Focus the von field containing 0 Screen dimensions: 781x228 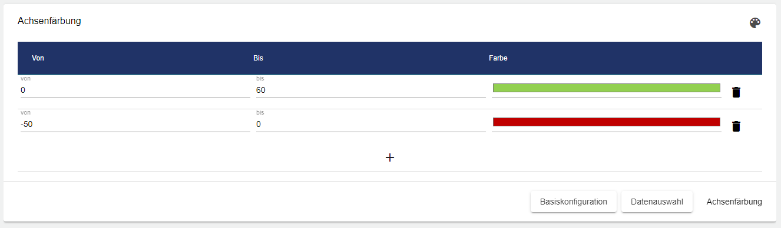click(135, 90)
